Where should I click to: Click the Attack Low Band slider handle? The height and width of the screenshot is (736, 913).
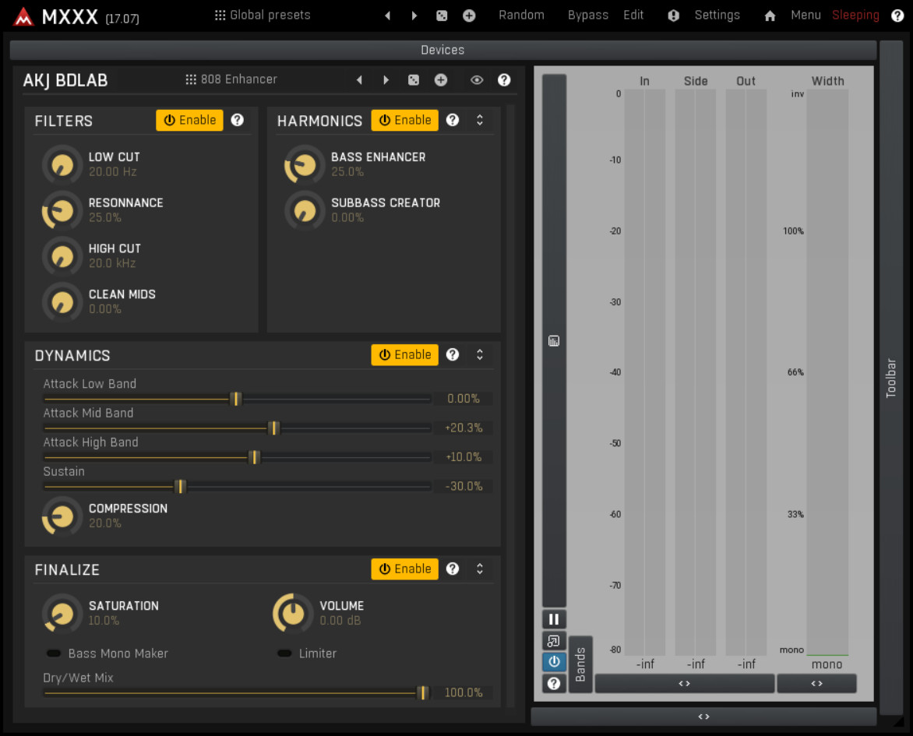[x=236, y=399]
